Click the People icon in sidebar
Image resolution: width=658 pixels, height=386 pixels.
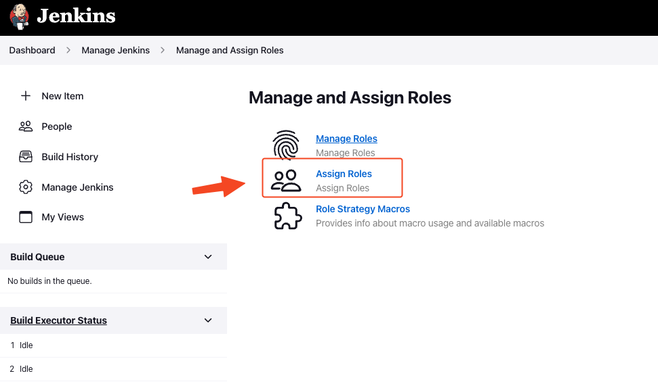26,126
